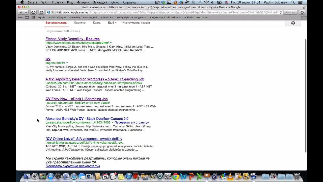Open arrow menu next to elance.com URL

111,43
